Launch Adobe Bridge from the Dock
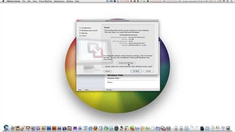 [54, 128]
